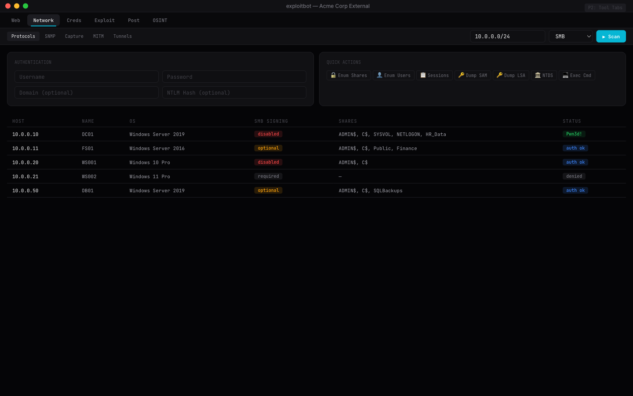Switch to the MITM sub-tab

coord(98,36)
